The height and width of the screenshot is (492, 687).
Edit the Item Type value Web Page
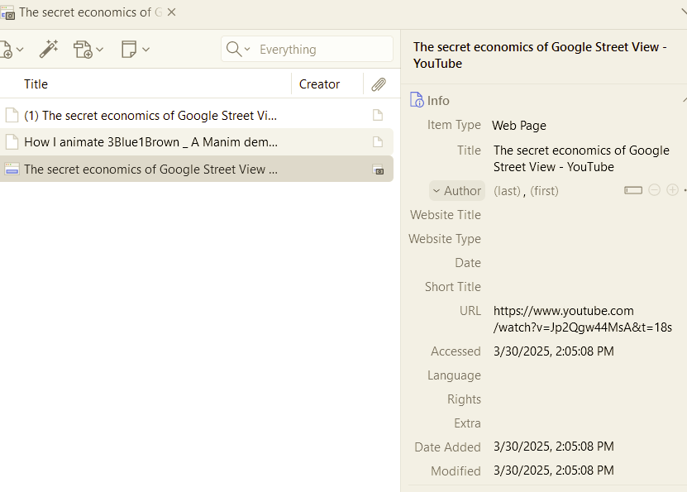(x=519, y=126)
